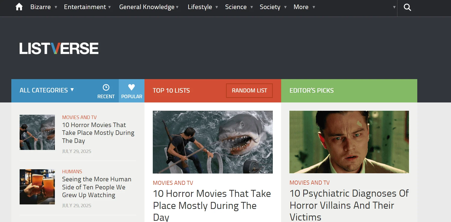Open the All Categories dropdown
Viewport: 451px width, 222px height.
click(47, 90)
